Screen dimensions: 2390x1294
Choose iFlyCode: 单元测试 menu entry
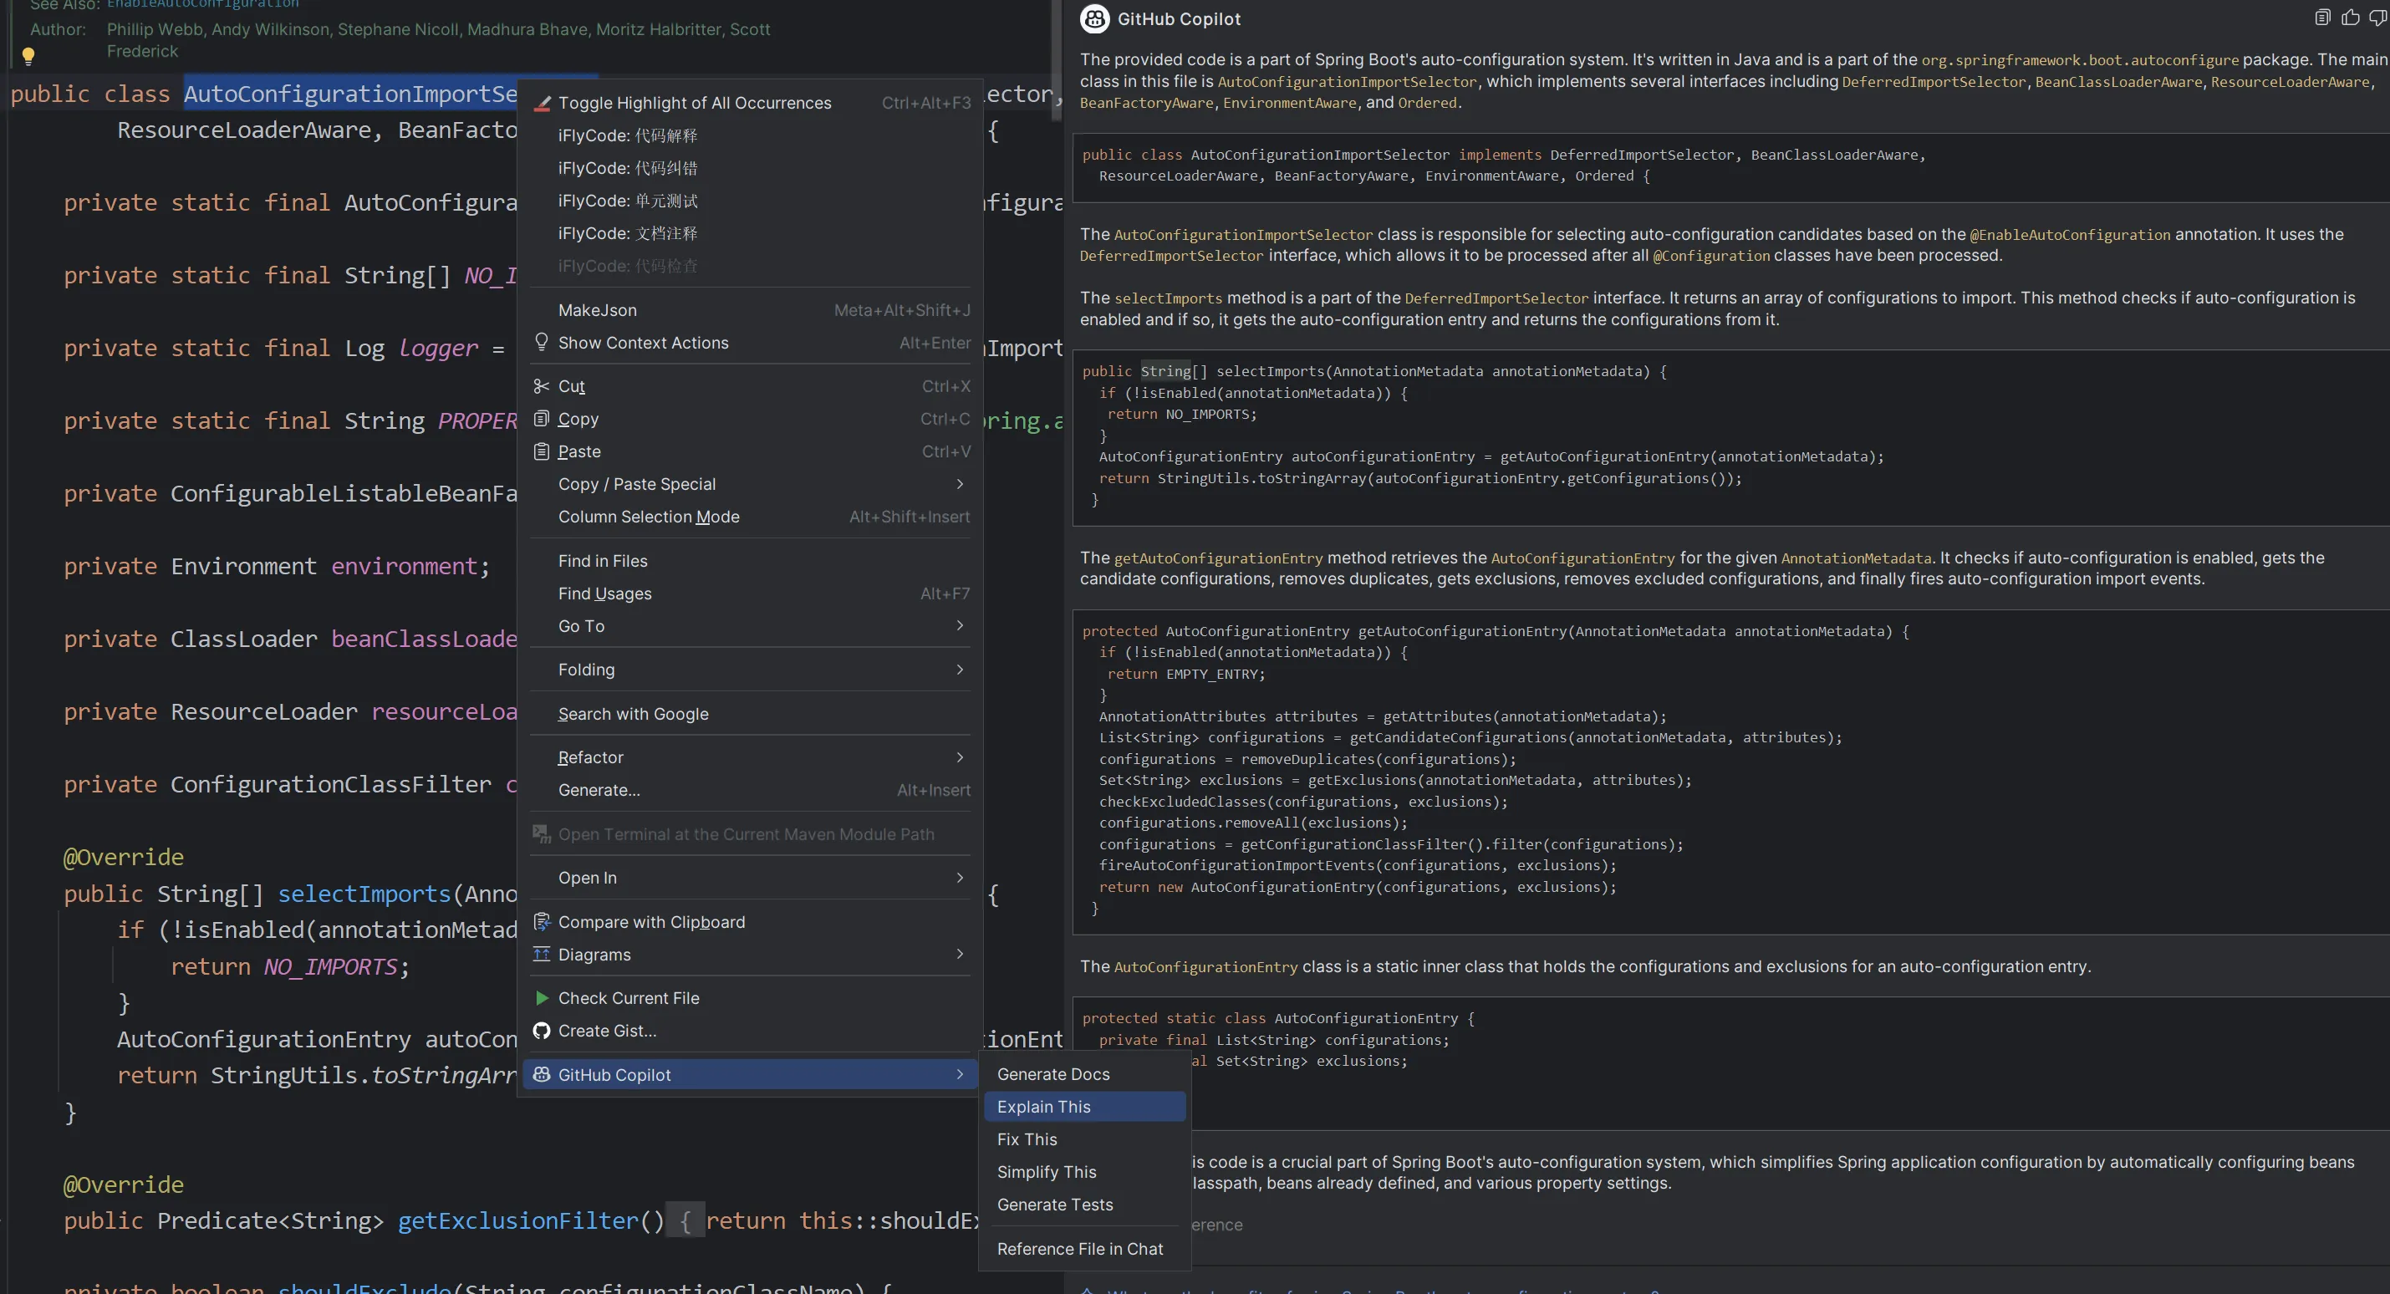[752, 201]
